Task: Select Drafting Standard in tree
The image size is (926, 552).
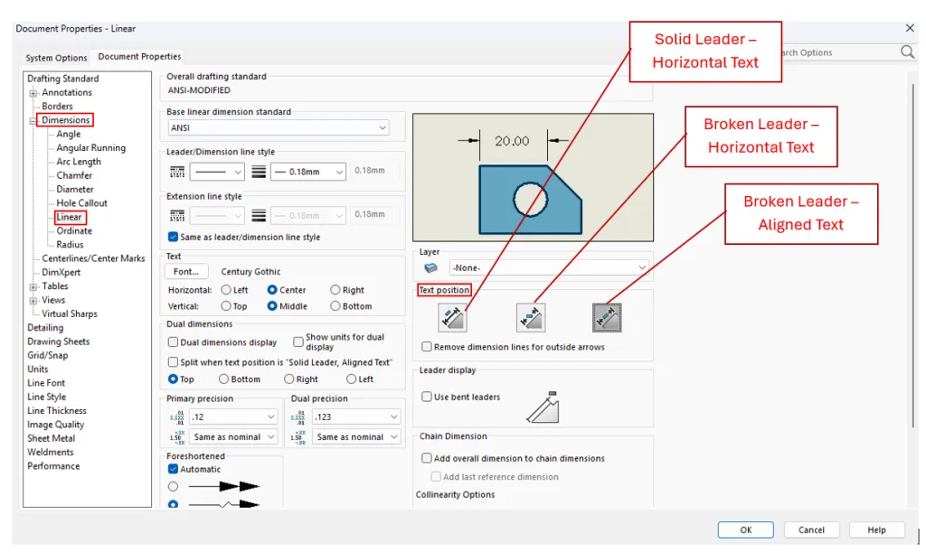Action: click(63, 79)
